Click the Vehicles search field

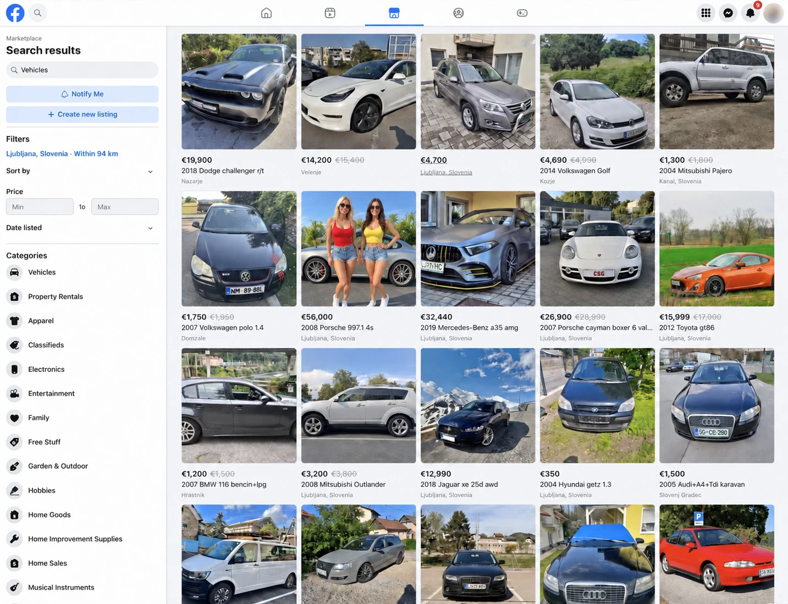pos(82,70)
